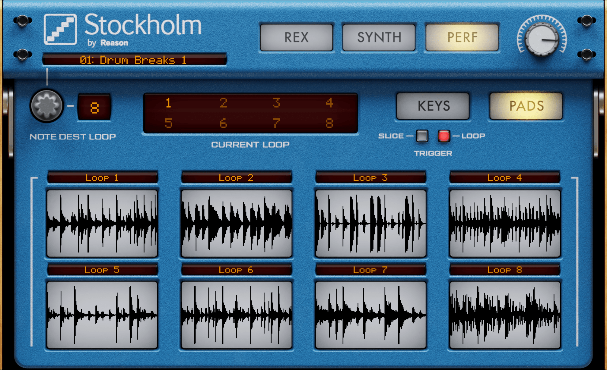
Task: Trigger the Loop 2 waveform pad
Action: click(x=237, y=223)
